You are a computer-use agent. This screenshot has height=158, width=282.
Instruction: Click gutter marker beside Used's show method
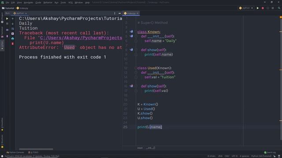pos(131,86)
